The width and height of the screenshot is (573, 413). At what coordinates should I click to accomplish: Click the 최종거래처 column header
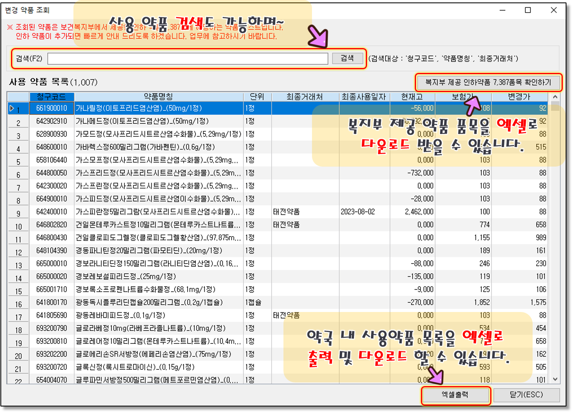click(305, 97)
